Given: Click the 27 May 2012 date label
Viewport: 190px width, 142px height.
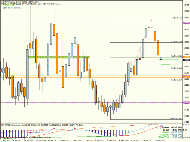Looking at the screenshot, I should [x=160, y=140].
